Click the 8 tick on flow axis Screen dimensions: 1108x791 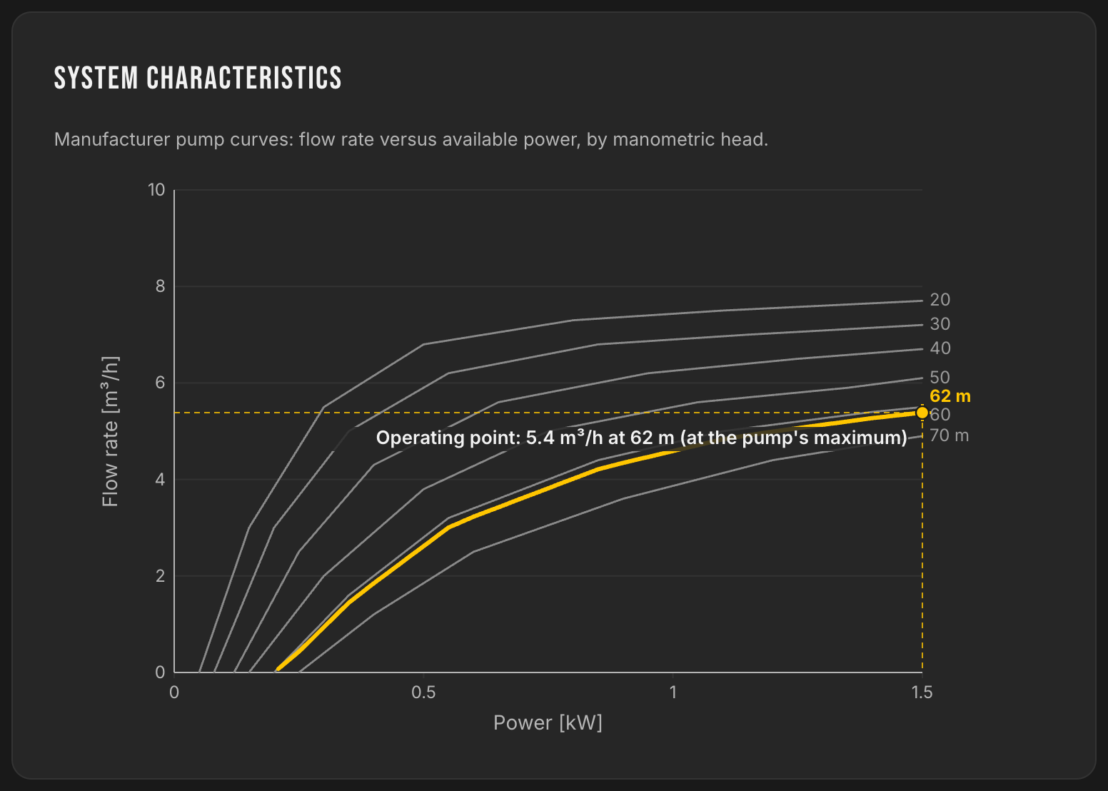click(160, 286)
